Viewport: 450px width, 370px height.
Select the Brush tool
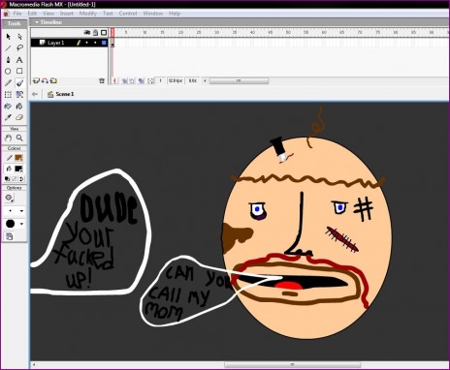click(x=19, y=83)
